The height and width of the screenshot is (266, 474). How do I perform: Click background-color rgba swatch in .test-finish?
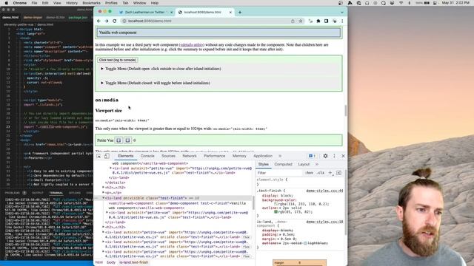click(x=276, y=204)
